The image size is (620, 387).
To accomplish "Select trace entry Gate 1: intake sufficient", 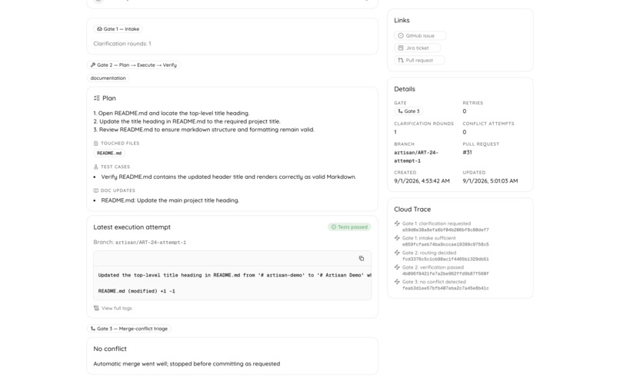I will tap(429, 238).
